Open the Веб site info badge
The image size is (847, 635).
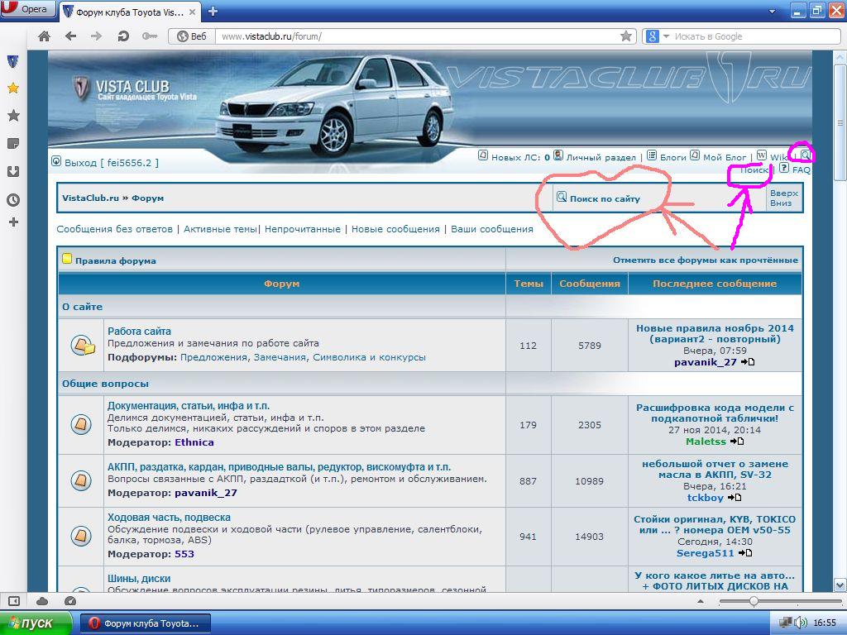click(x=192, y=36)
